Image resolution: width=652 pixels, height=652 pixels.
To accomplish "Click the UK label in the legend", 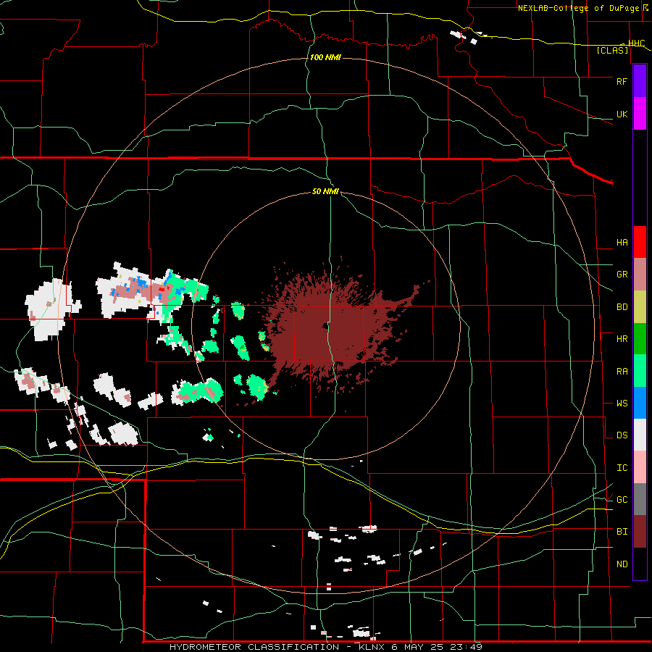I will (622, 114).
